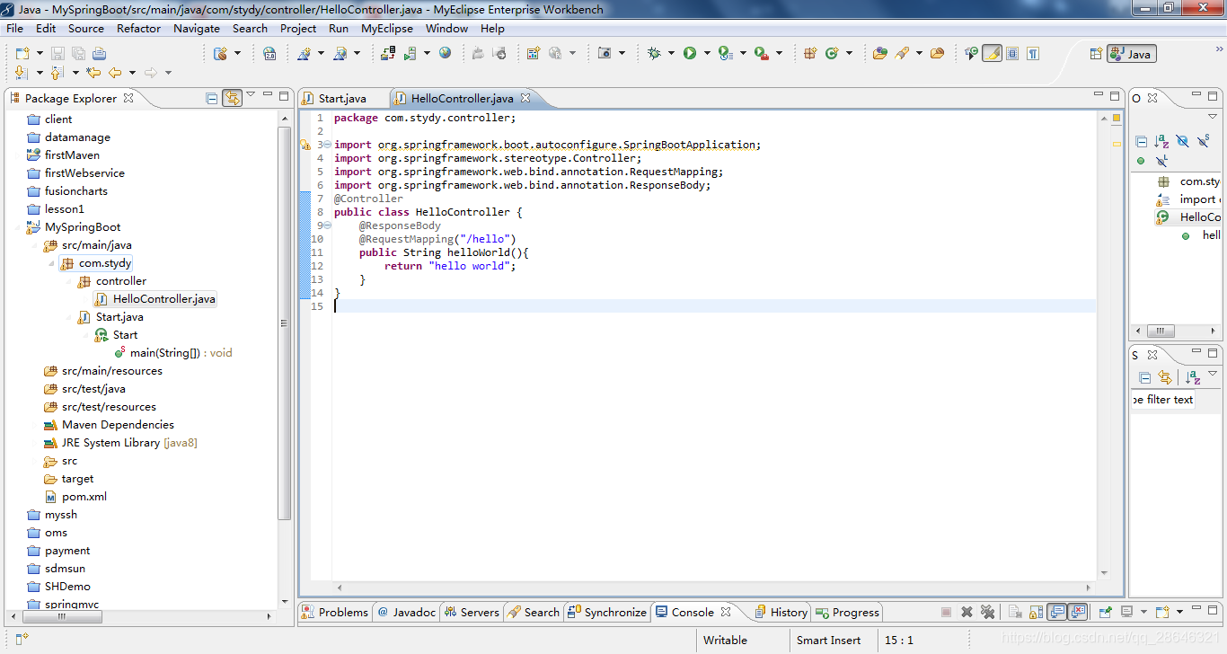The height and width of the screenshot is (654, 1227).
Task: Click the Outline view horizontal scrollbar
Action: [x=1161, y=330]
